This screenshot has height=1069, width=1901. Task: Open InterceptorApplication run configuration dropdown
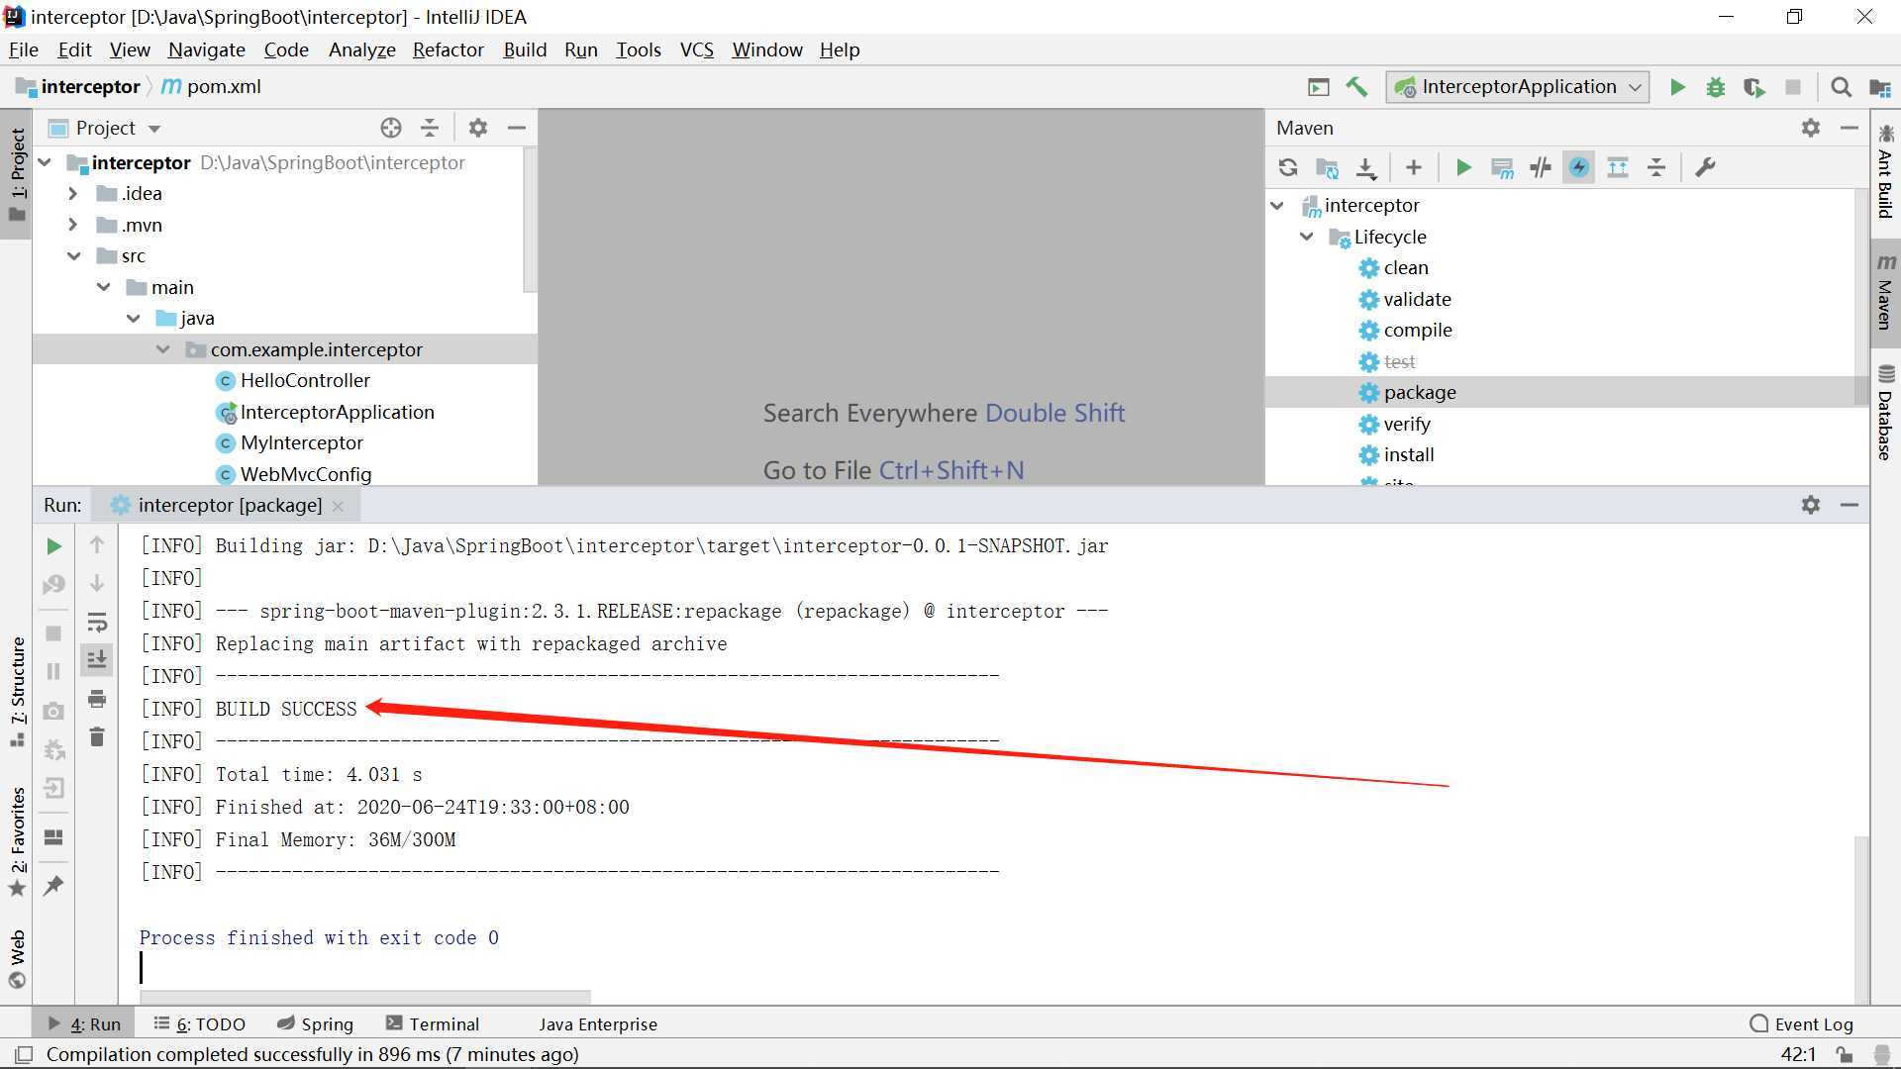1518,87
